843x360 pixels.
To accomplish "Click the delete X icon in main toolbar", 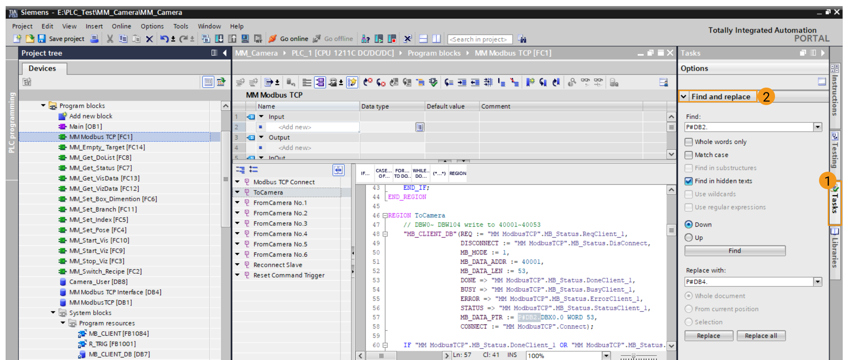I will click(149, 39).
